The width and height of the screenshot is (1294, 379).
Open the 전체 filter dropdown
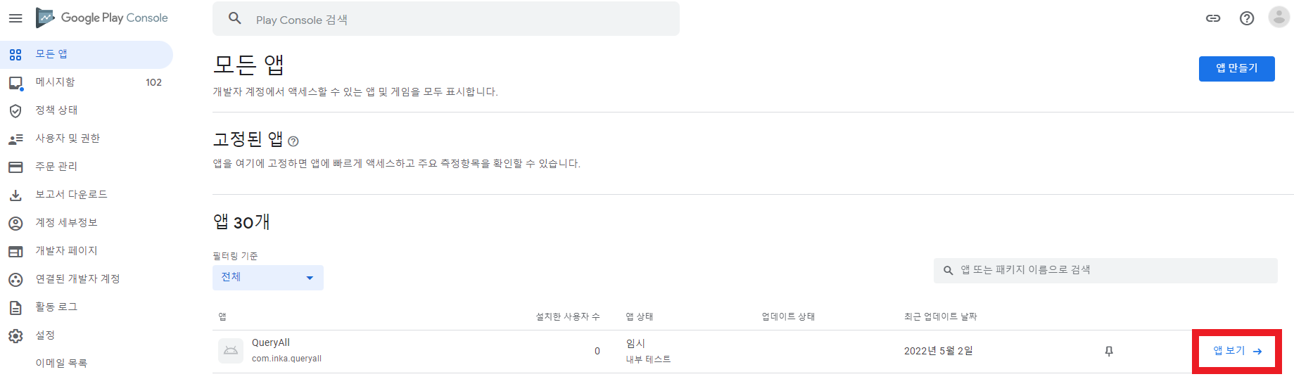point(267,278)
